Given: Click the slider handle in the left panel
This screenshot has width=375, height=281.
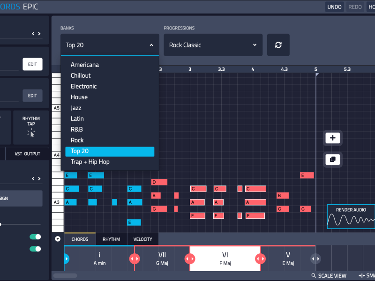Looking at the screenshot, I should coord(0,224).
